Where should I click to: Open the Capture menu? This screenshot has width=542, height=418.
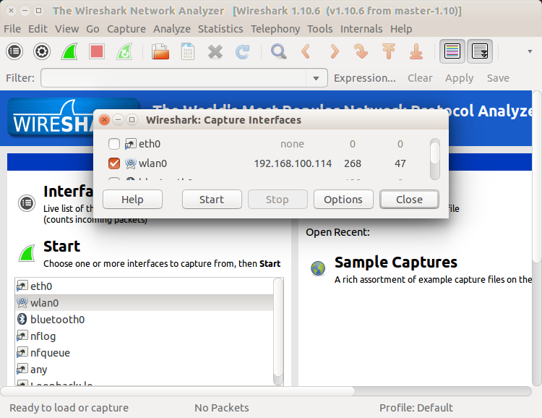coord(126,29)
